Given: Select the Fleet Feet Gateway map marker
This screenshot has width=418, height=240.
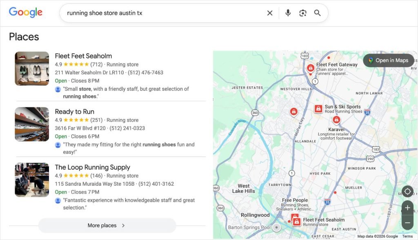Looking at the screenshot, I should [311, 68].
